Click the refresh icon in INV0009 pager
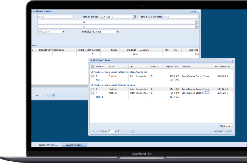The height and width of the screenshot is (163, 247). click(x=132, y=131)
